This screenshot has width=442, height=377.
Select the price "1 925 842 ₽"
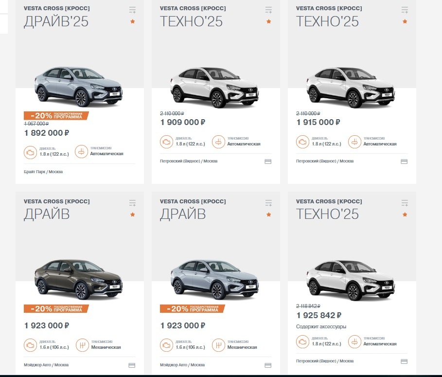click(x=319, y=315)
